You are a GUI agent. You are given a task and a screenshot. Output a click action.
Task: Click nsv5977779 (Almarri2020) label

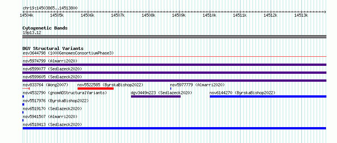point(197,85)
